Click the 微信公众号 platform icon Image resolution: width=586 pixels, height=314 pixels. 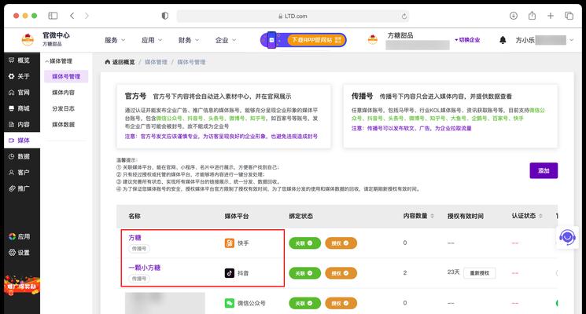230,303
